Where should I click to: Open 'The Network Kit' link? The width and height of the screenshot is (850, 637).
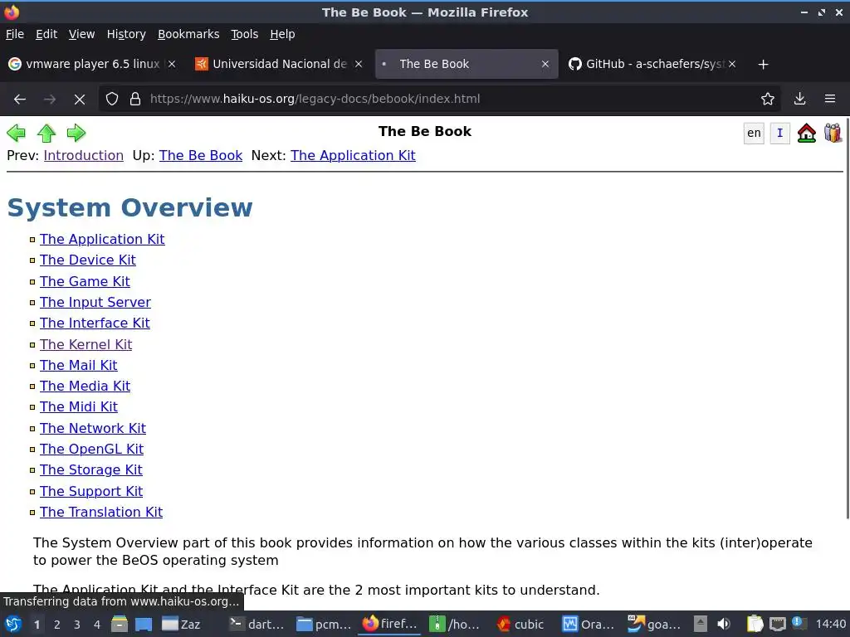pyautogui.click(x=93, y=429)
